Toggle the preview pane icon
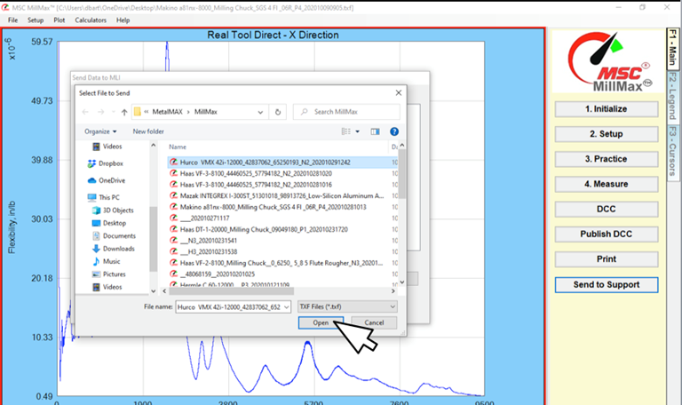Image resolution: width=682 pixels, height=405 pixels. click(x=375, y=131)
